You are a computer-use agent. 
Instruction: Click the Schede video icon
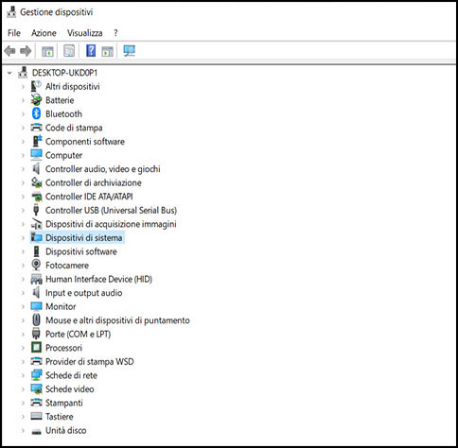(x=37, y=388)
